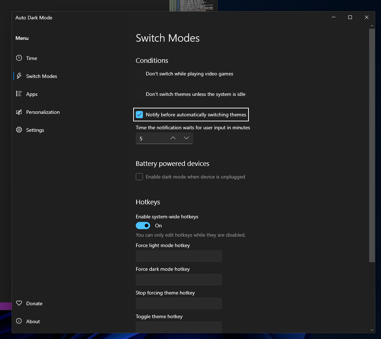Screen dimensions: 381x339
Task: Open Apps via the list icon
Action: click(19, 94)
